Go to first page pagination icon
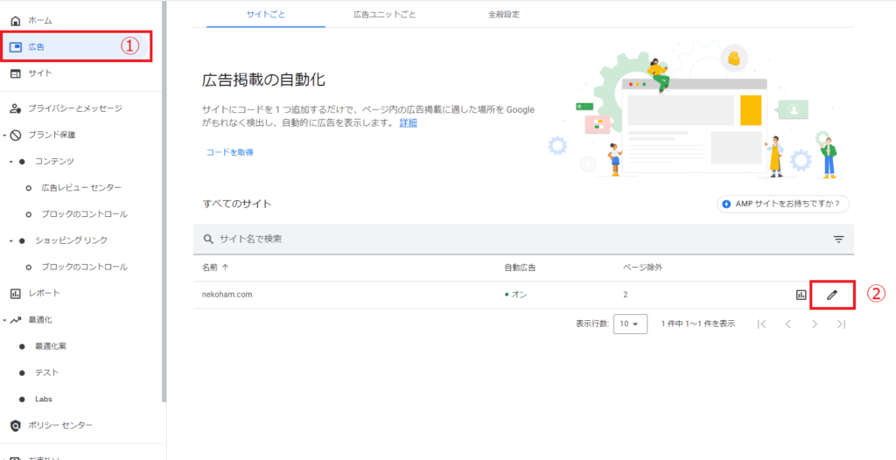This screenshot has height=460, width=896. click(x=761, y=324)
